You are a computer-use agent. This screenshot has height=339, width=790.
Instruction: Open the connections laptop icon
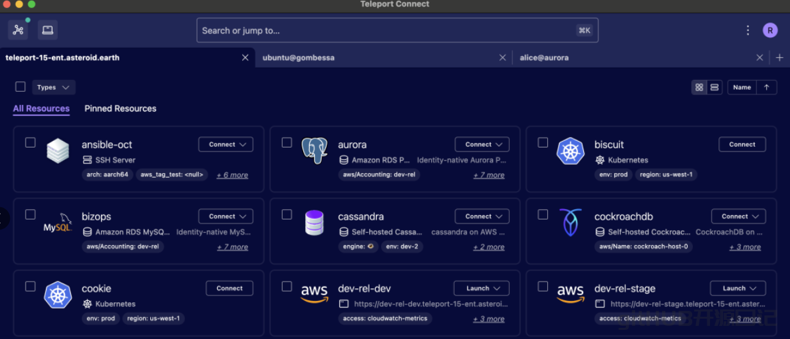(x=48, y=30)
